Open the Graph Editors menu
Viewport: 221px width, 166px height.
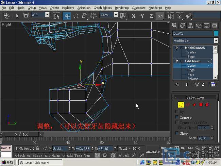tap(103, 8)
